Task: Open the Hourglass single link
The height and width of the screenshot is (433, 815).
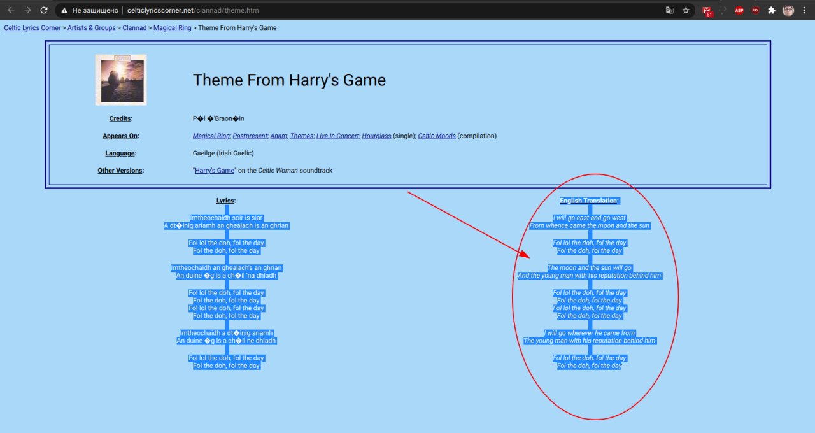Action: pyautogui.click(x=376, y=136)
